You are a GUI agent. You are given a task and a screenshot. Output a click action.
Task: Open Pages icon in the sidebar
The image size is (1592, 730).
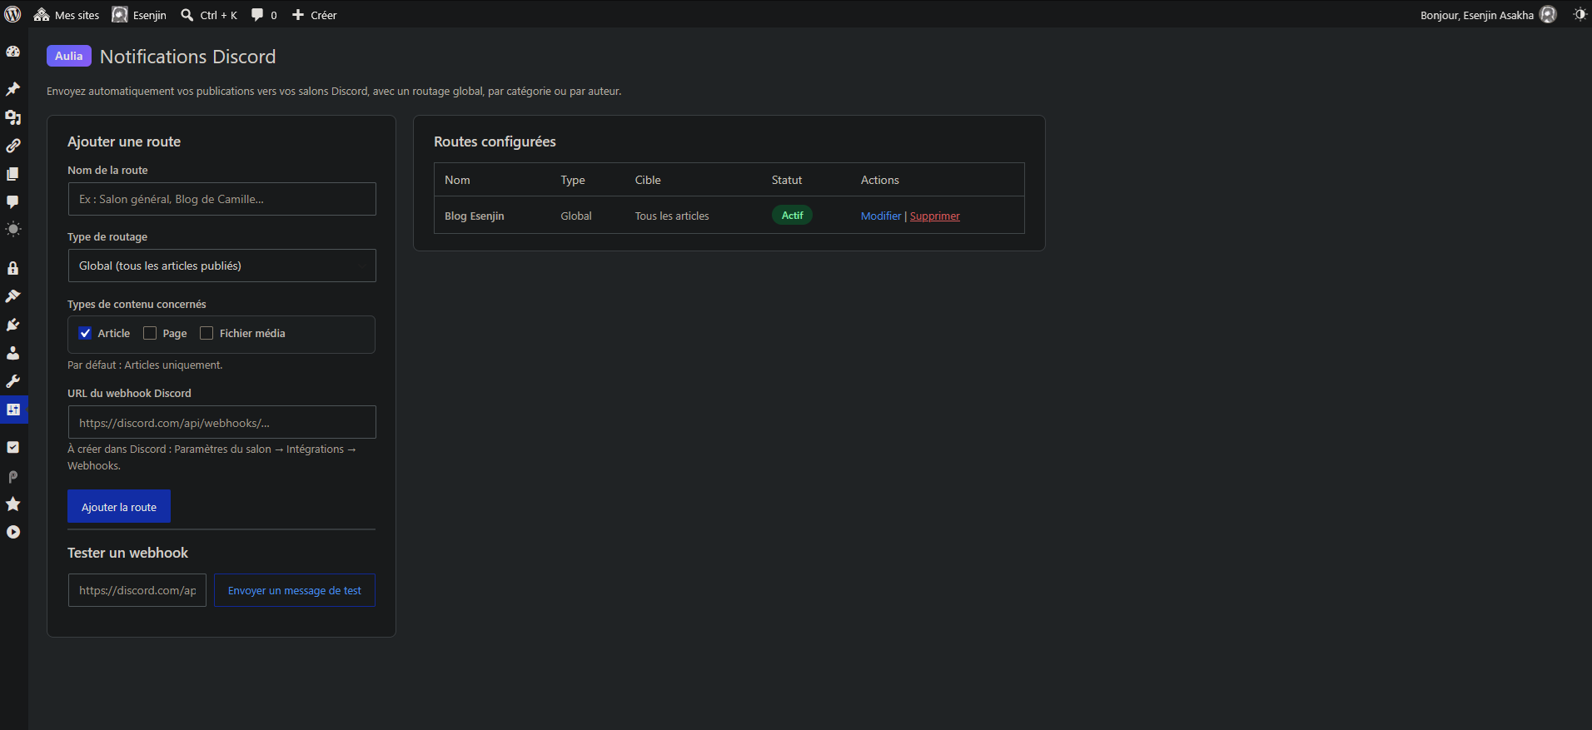coord(13,174)
